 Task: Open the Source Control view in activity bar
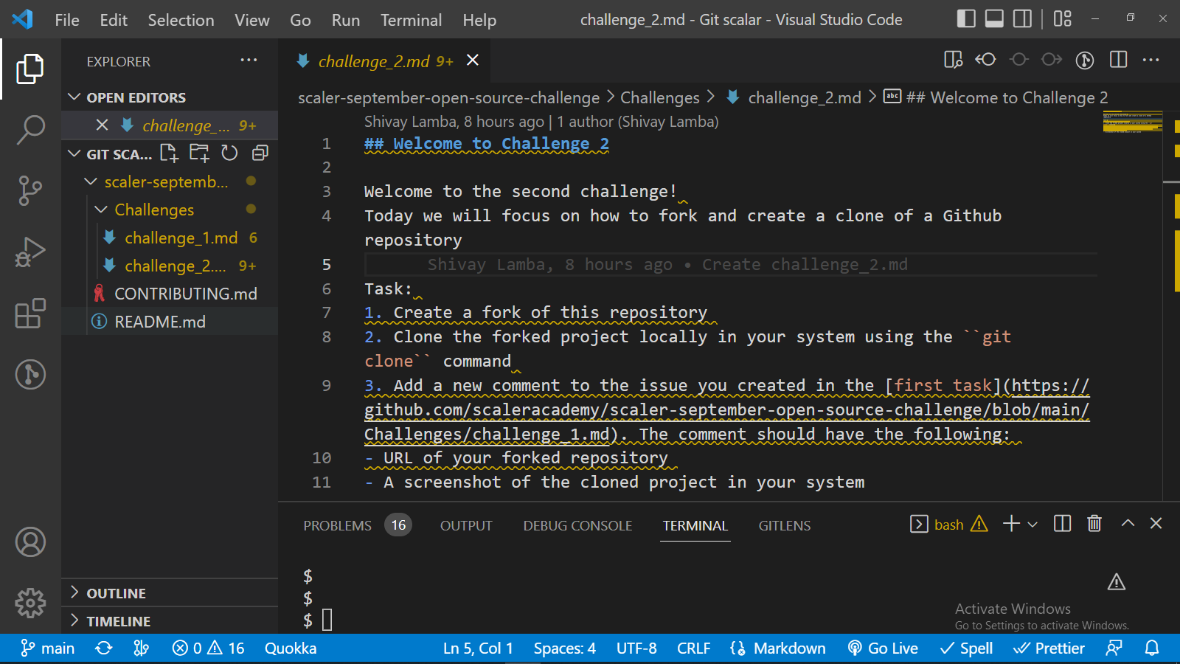tap(29, 190)
